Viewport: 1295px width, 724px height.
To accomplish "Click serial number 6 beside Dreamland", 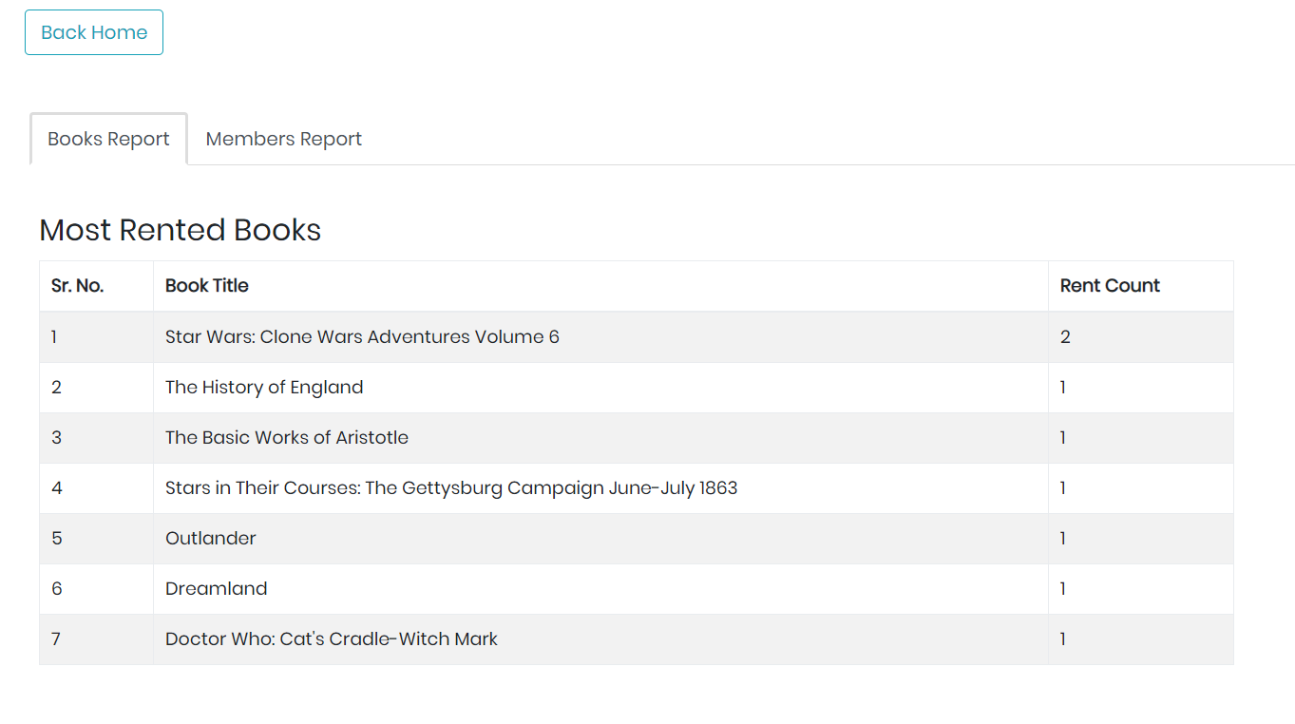I will point(56,588).
